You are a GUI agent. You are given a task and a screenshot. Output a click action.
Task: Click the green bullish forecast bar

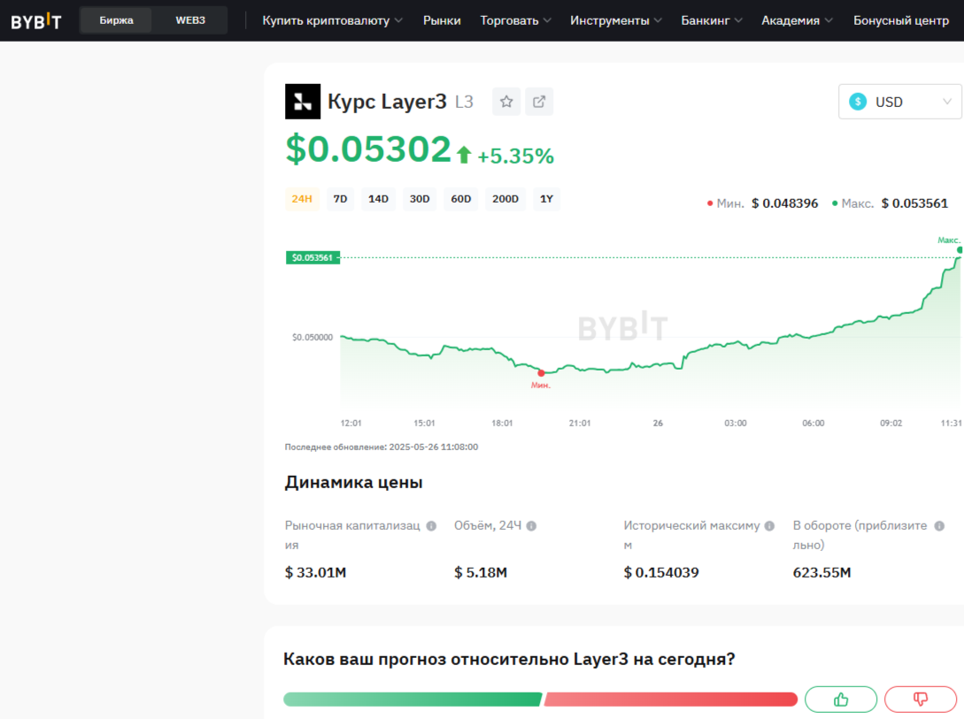(413, 699)
